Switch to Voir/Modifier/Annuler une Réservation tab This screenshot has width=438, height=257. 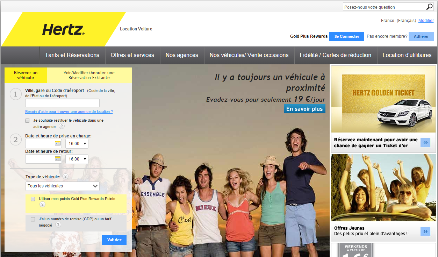(89, 75)
